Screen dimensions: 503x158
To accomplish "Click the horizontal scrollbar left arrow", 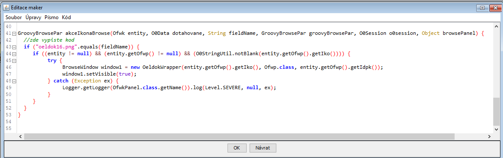I will click(20, 136).
